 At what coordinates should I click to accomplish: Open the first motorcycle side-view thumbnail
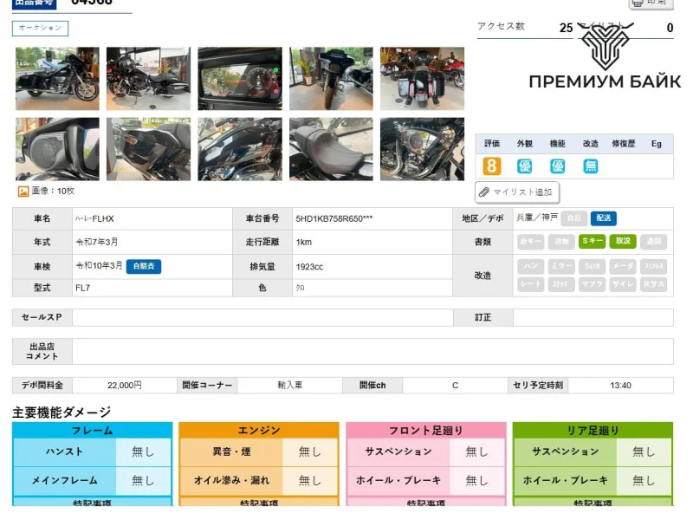(x=57, y=79)
